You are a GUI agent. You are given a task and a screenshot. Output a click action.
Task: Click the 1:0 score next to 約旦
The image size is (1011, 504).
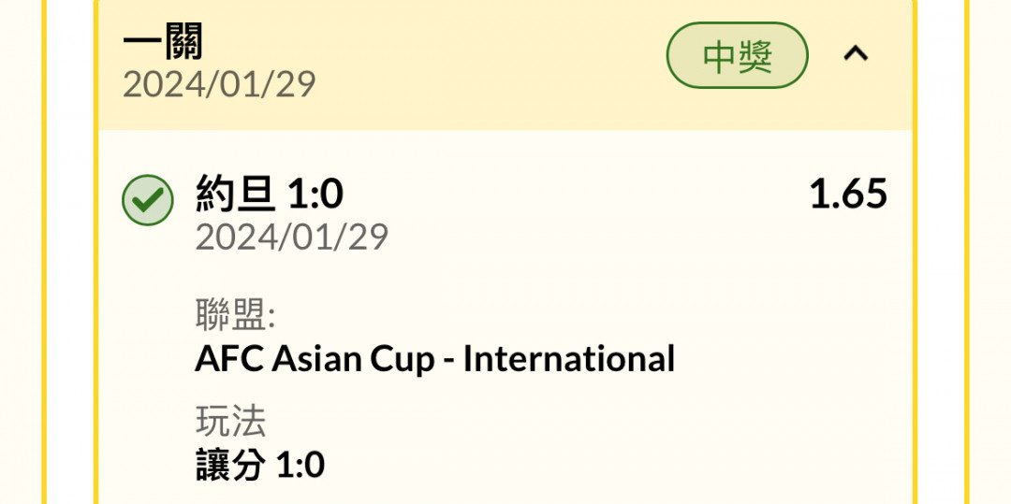point(315,195)
